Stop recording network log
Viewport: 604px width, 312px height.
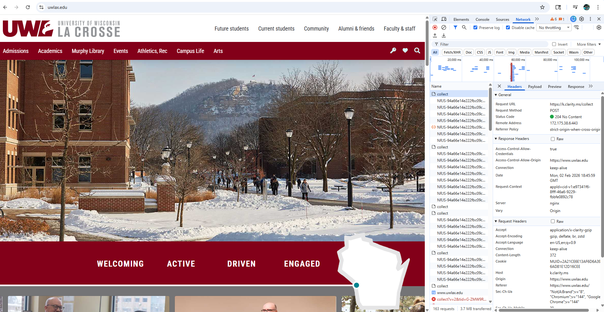coord(435,27)
